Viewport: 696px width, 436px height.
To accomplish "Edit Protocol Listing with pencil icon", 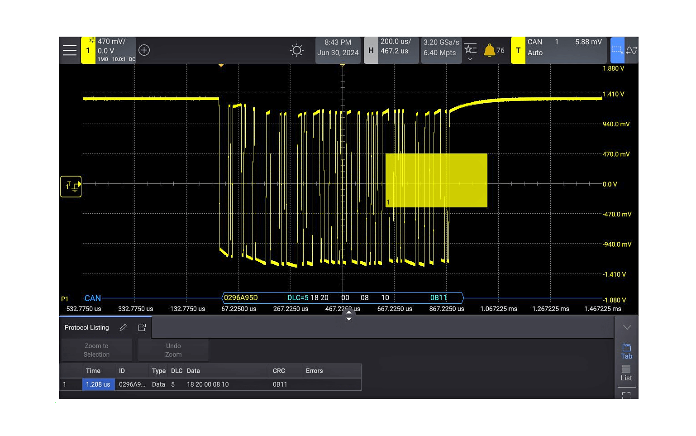I will coord(123,327).
